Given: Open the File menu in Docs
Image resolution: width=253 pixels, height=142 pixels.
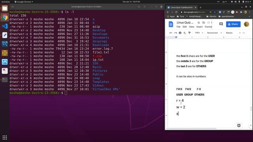Looking at the screenshot, I should (x=178, y=27).
